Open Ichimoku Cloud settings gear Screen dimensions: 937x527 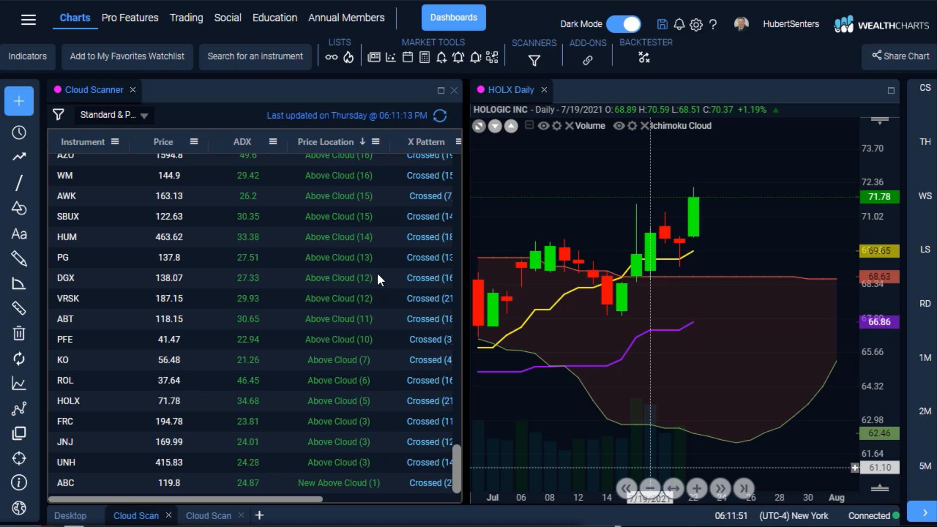pyautogui.click(x=632, y=126)
